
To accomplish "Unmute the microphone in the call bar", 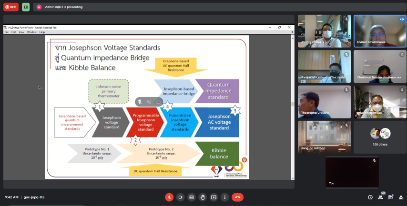I will (x=169, y=197).
